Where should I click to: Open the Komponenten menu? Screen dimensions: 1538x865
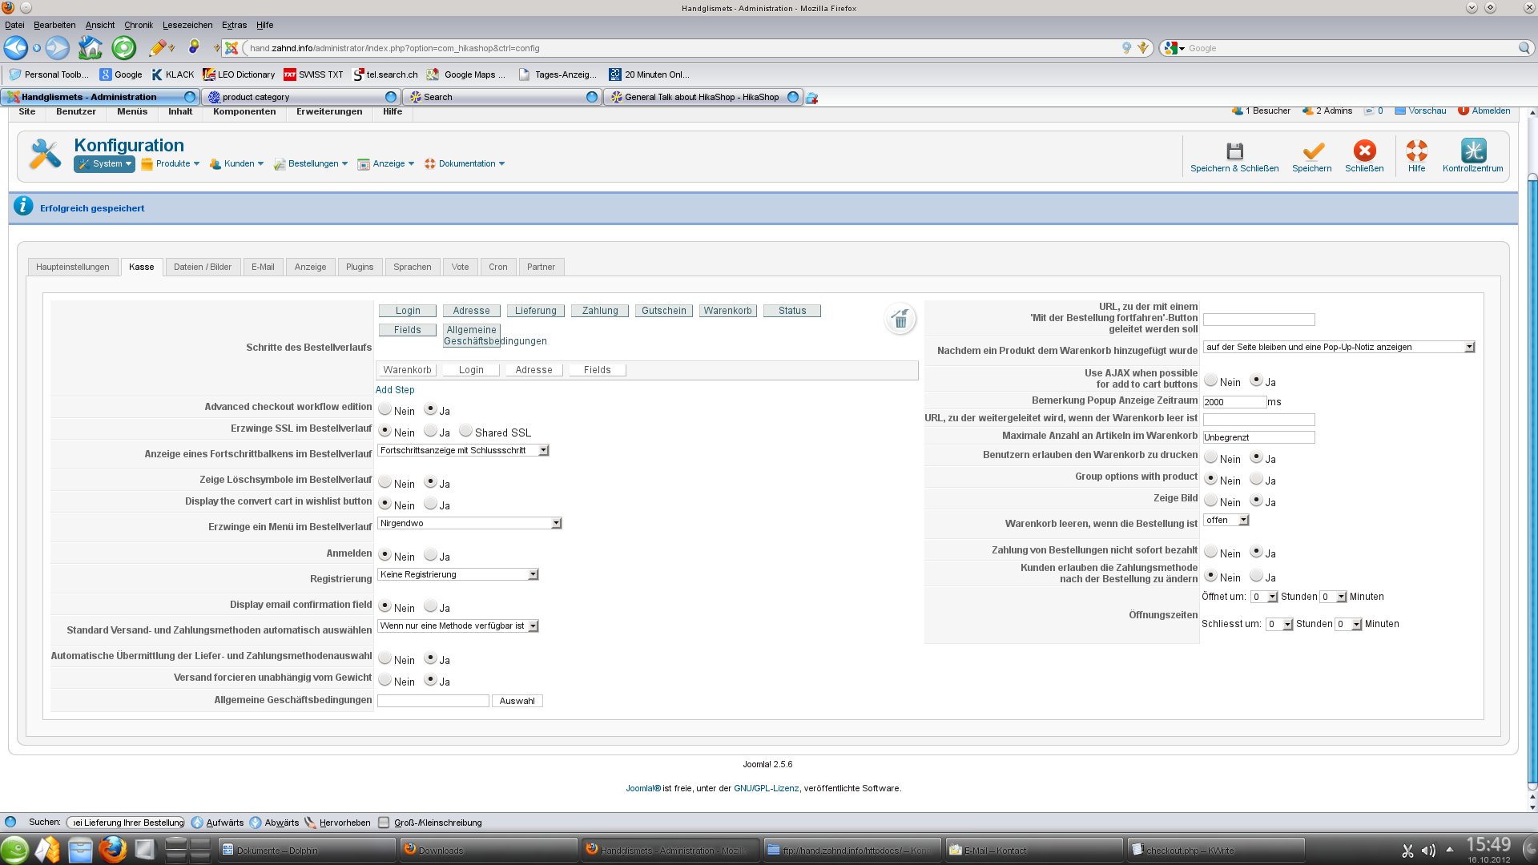[244, 111]
